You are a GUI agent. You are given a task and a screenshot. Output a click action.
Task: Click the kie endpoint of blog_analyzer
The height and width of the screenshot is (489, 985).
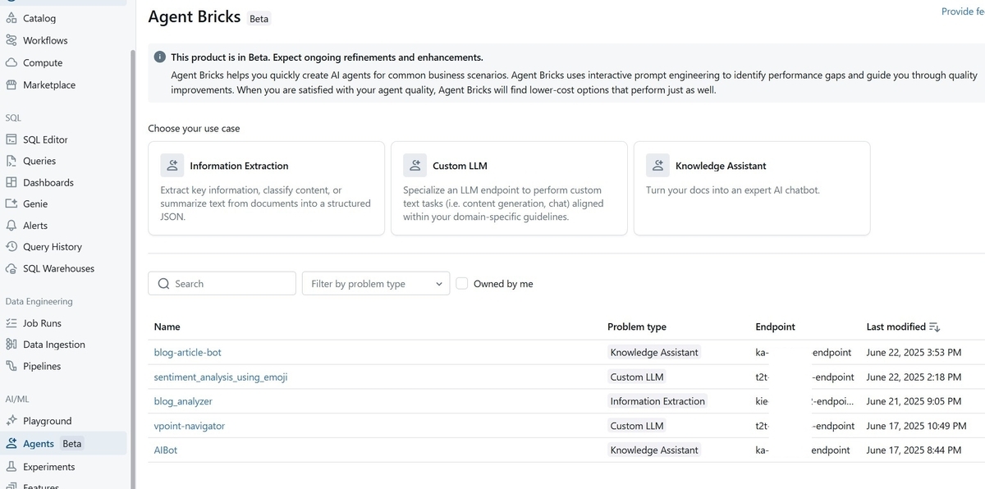tap(804, 401)
